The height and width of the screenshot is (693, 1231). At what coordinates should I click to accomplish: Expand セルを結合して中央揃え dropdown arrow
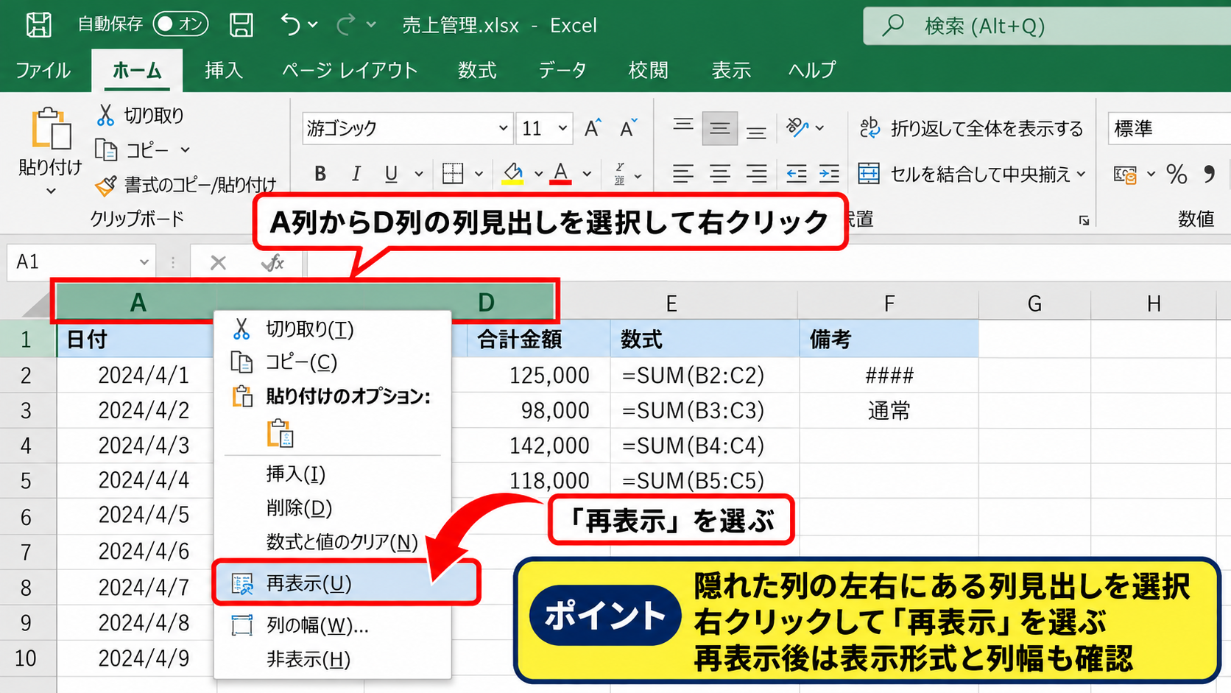point(1081,175)
